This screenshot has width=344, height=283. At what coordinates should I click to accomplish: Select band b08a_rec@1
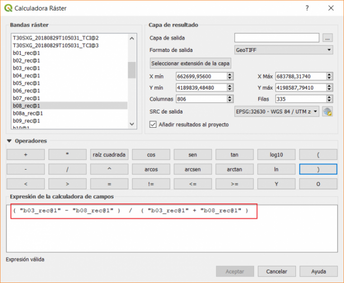pyautogui.click(x=69, y=113)
